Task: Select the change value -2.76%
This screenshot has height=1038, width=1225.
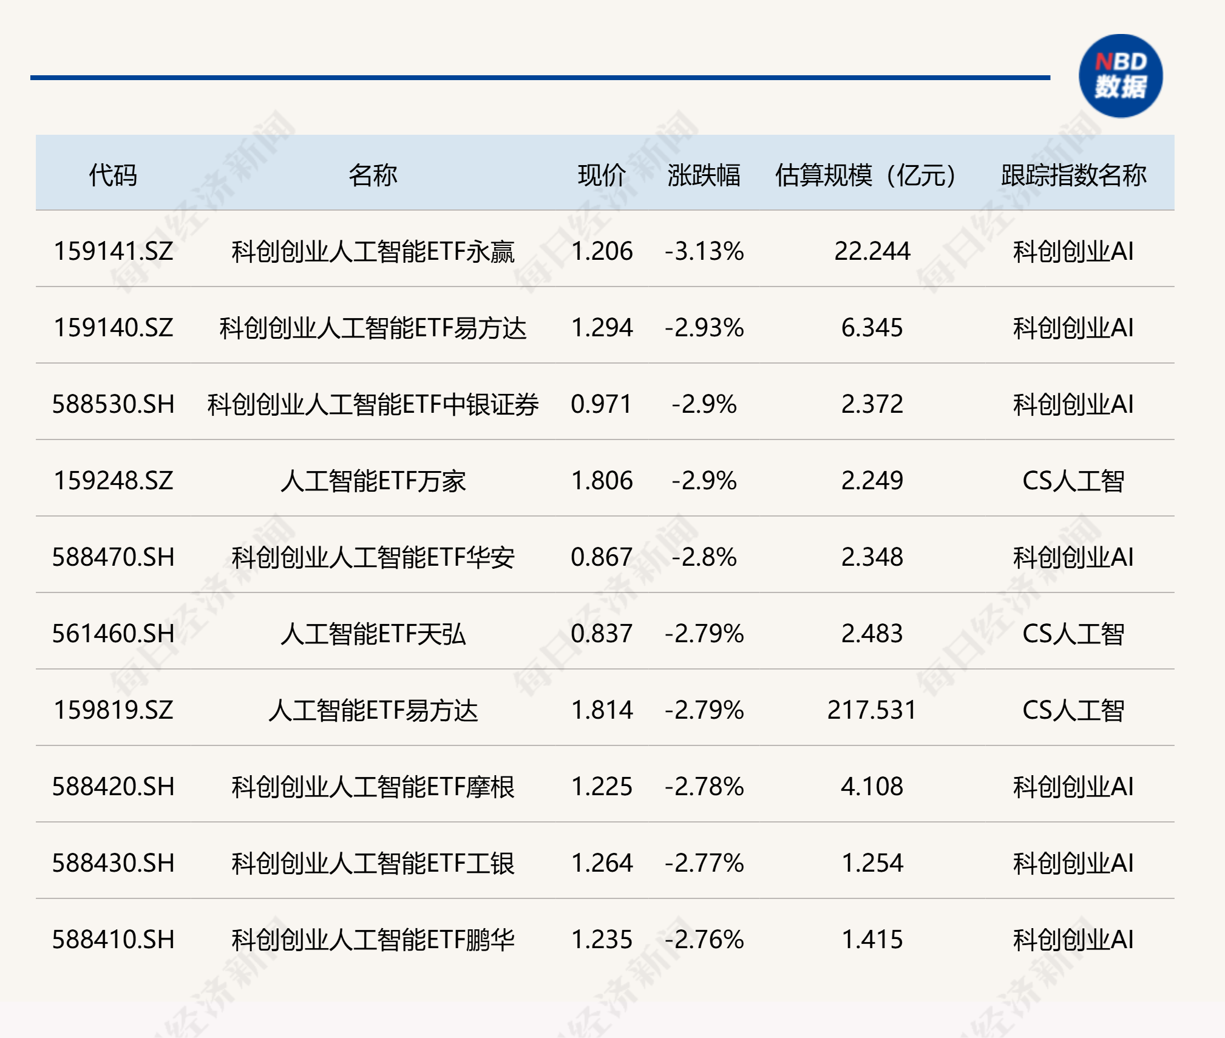Action: click(x=704, y=940)
